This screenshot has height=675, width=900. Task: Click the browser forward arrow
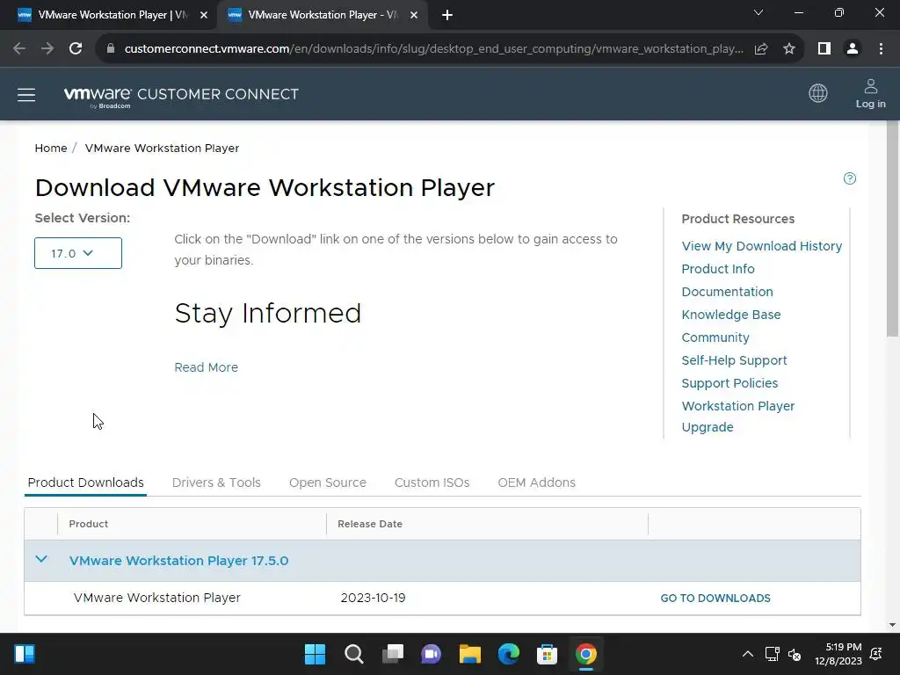pyautogui.click(x=47, y=49)
